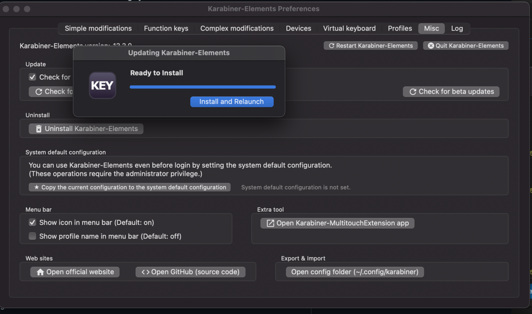Viewport: 532px width, 314px height.
Task: Click the 'Menu bar' section label
Action: [39, 210]
